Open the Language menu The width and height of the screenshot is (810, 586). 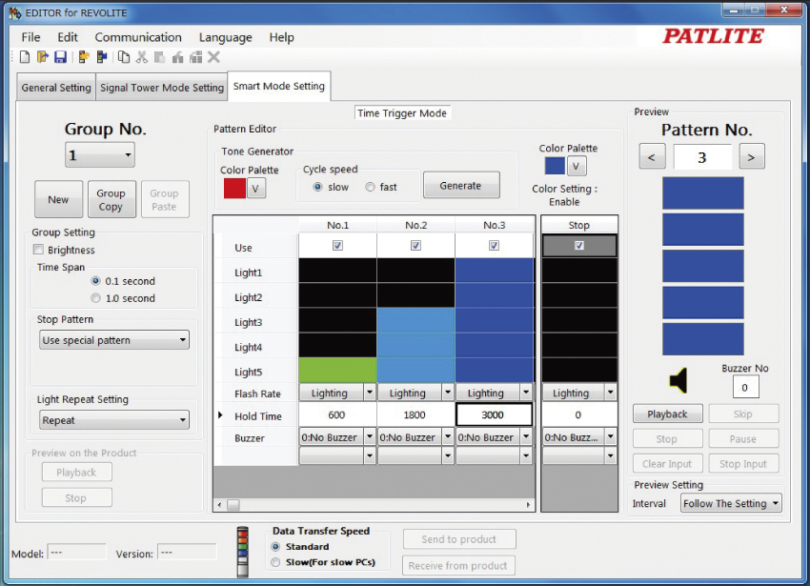point(225,37)
